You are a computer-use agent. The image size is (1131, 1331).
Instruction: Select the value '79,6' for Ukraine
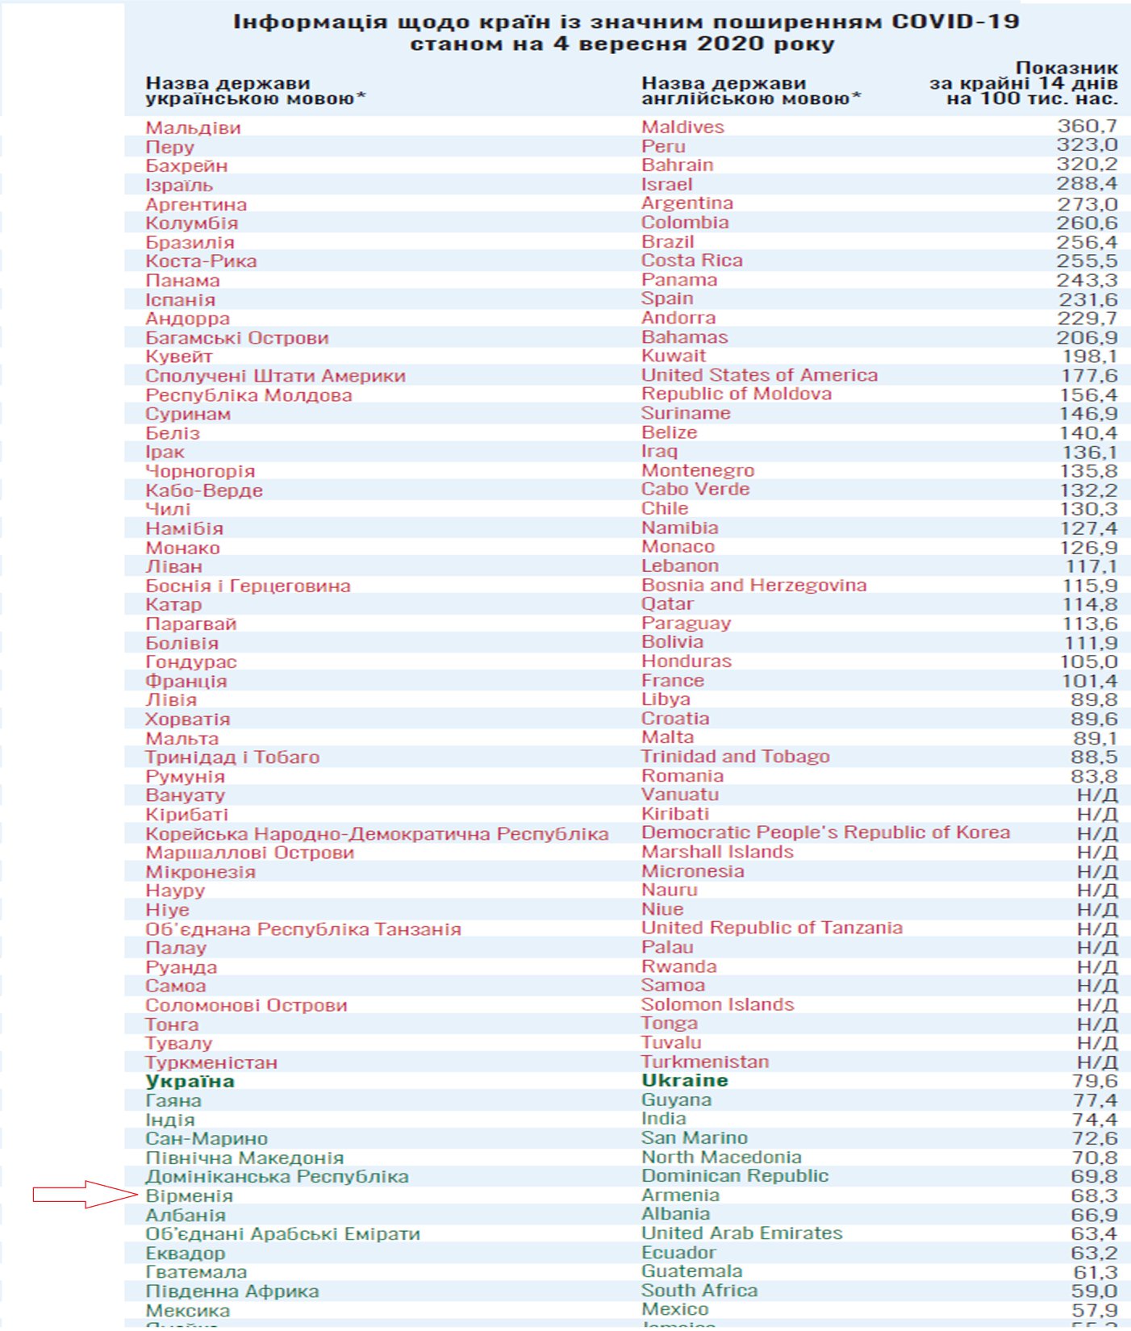pos(1094,1080)
